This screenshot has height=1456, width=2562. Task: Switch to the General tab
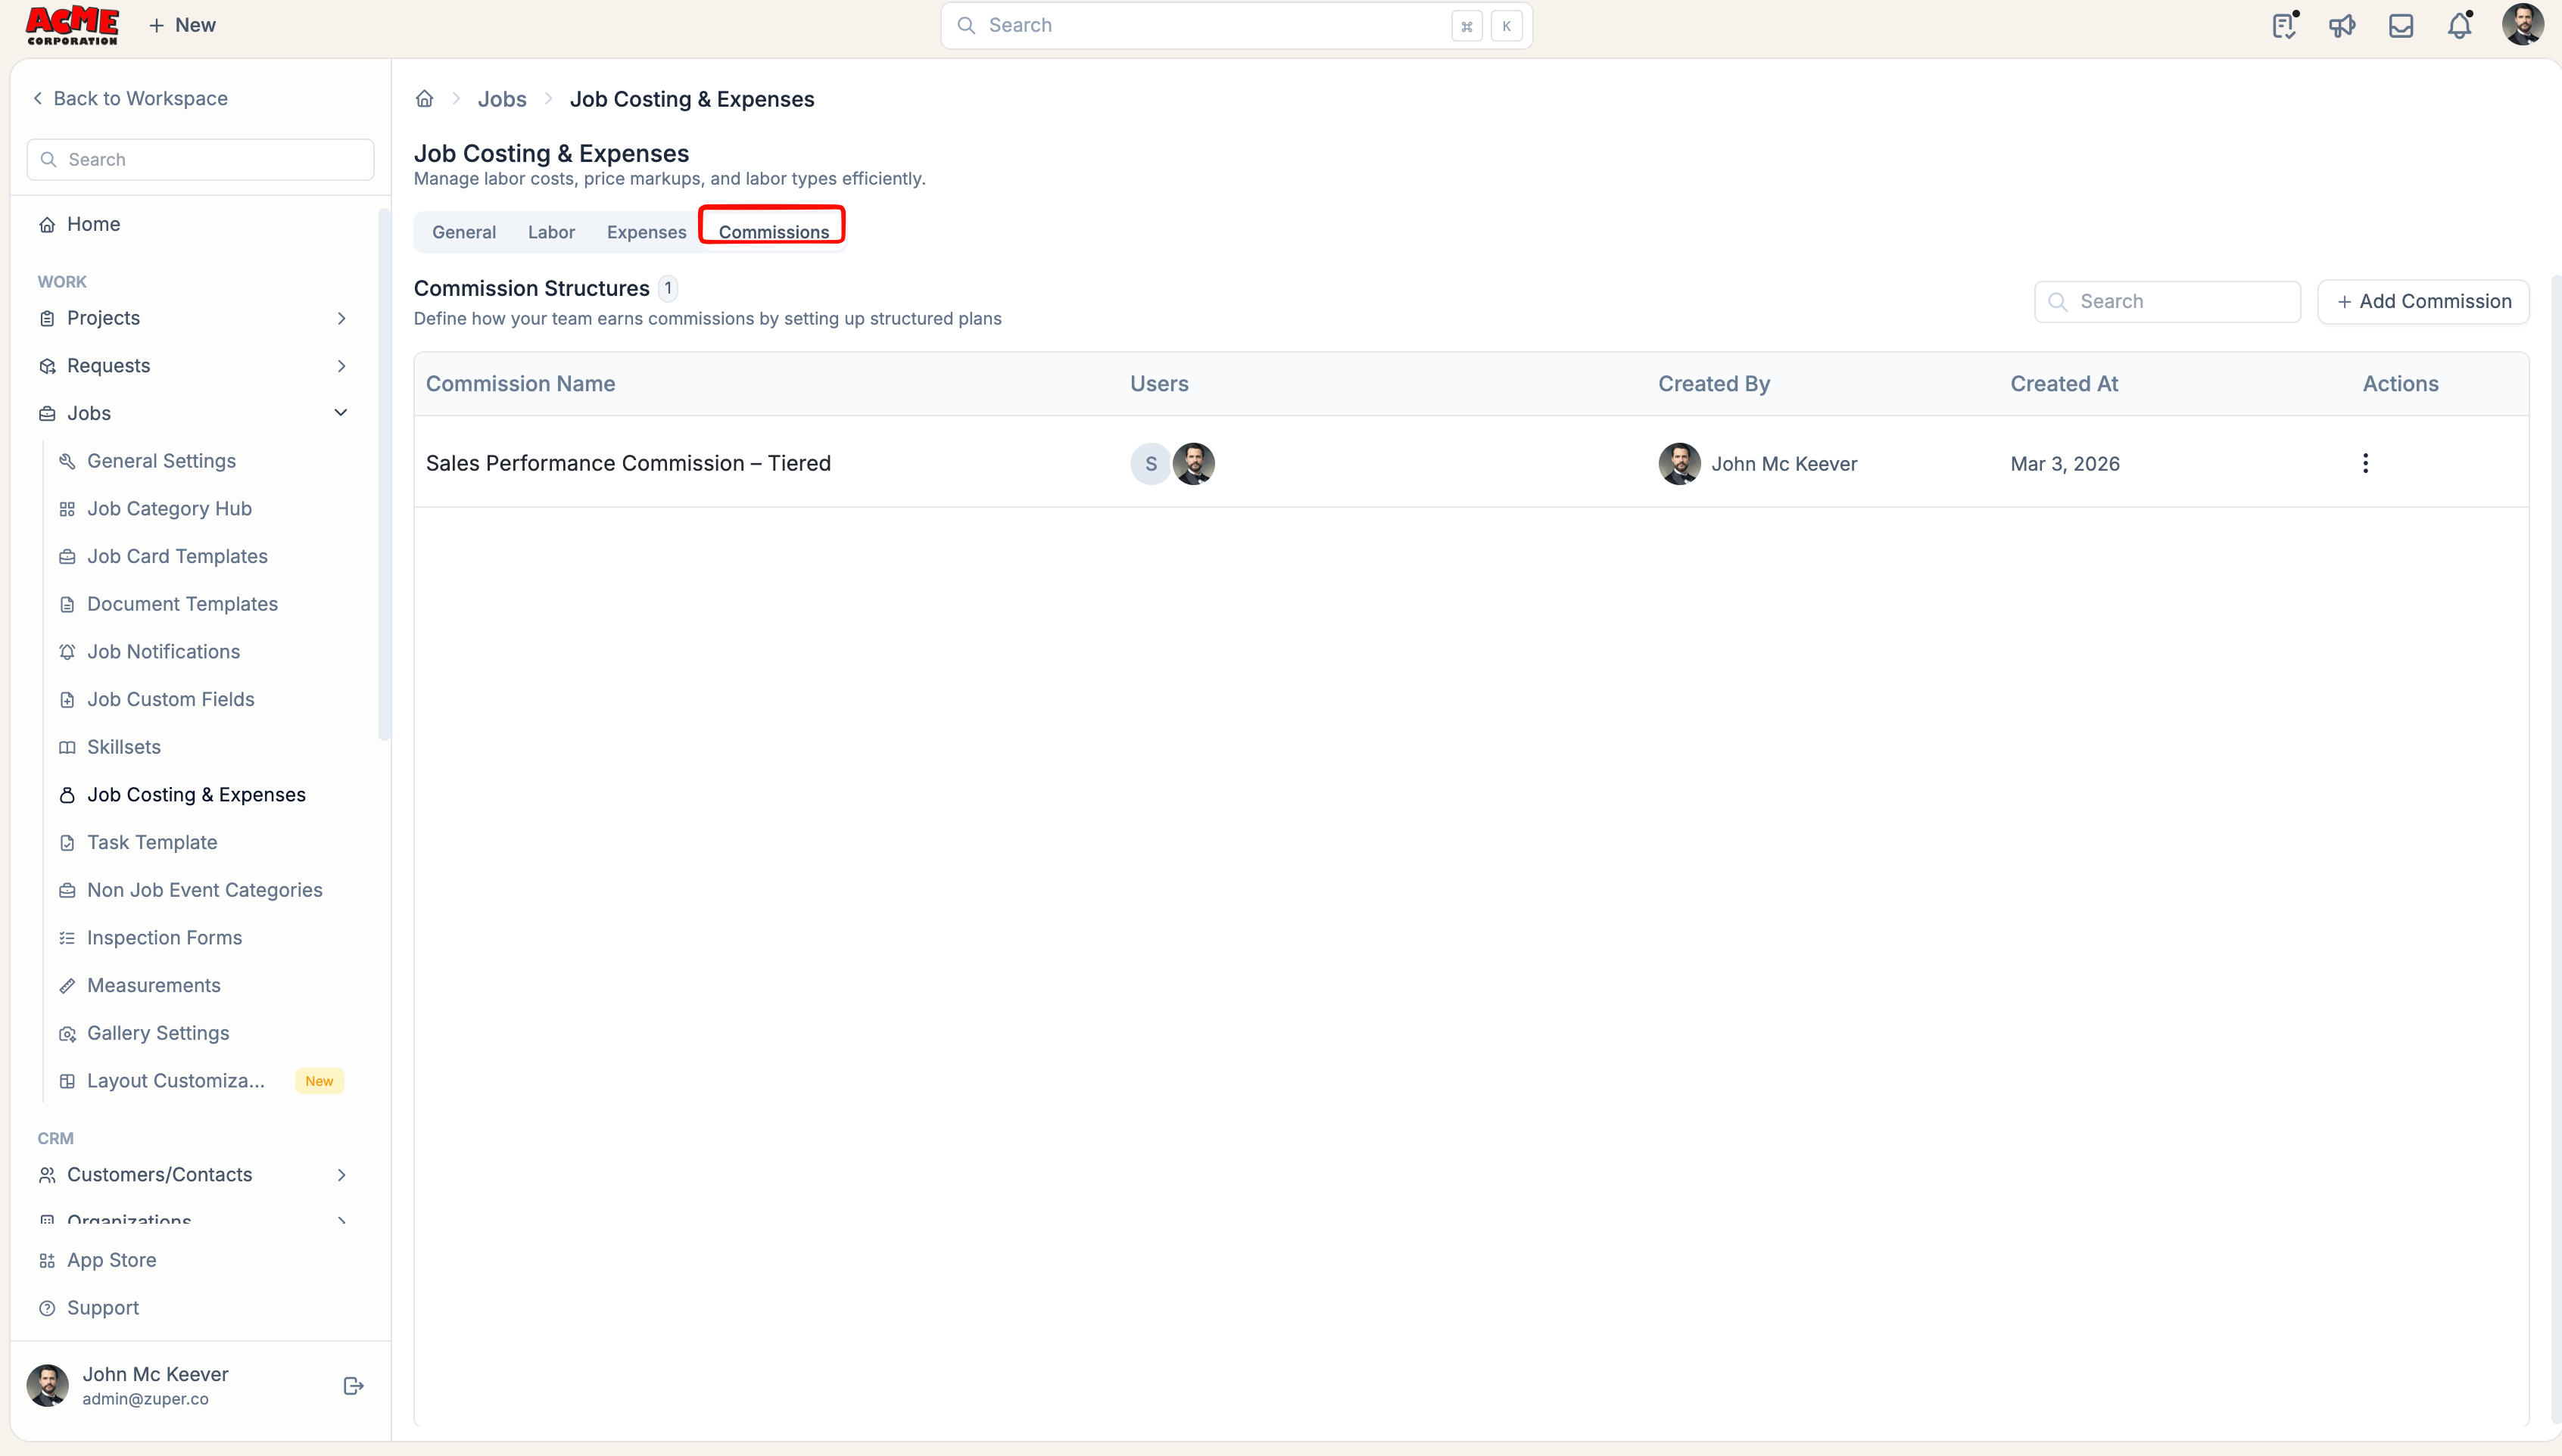click(463, 232)
